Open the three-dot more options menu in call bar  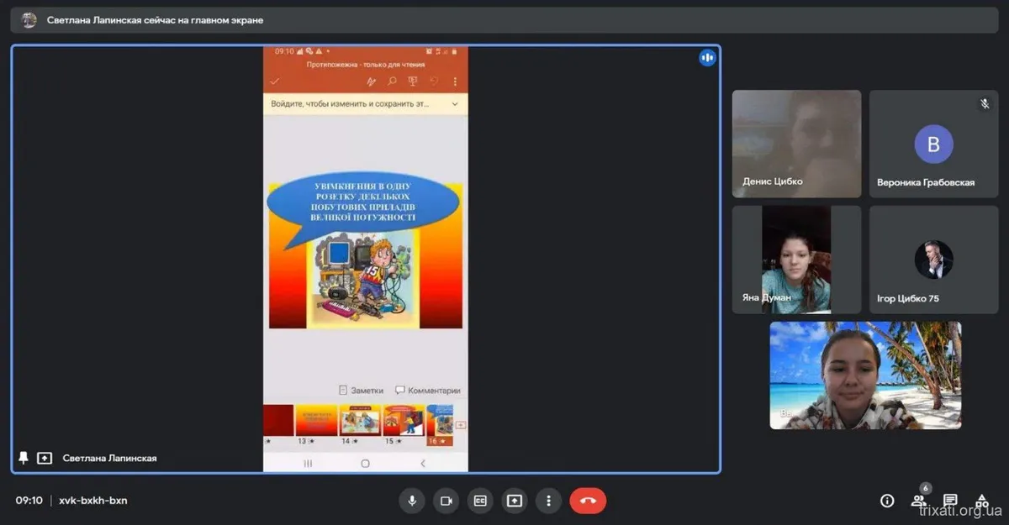point(548,501)
